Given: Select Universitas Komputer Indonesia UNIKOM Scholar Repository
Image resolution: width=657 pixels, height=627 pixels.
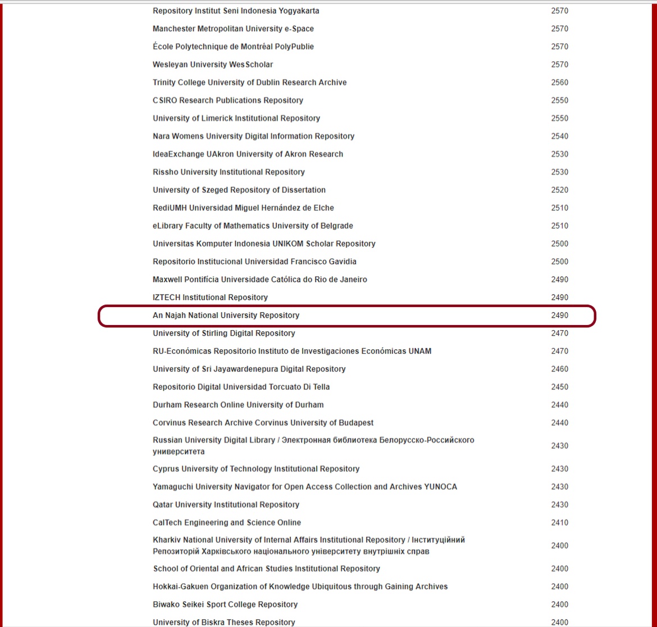Looking at the screenshot, I should (x=264, y=243).
